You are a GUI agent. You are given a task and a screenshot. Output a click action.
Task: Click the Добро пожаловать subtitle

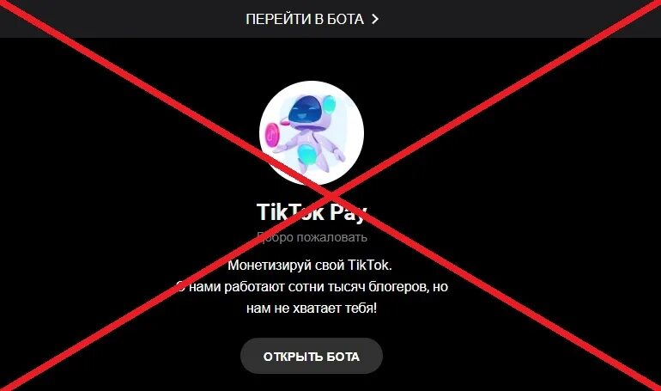coord(312,237)
